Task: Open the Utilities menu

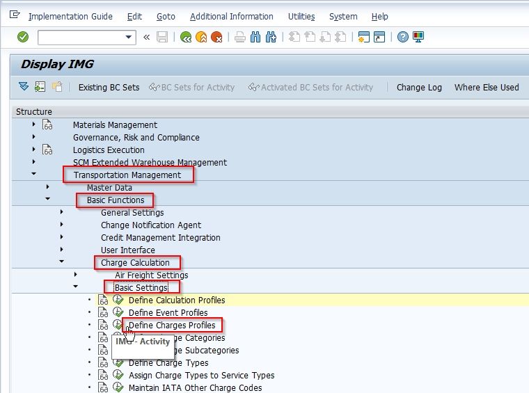Action: (x=301, y=17)
